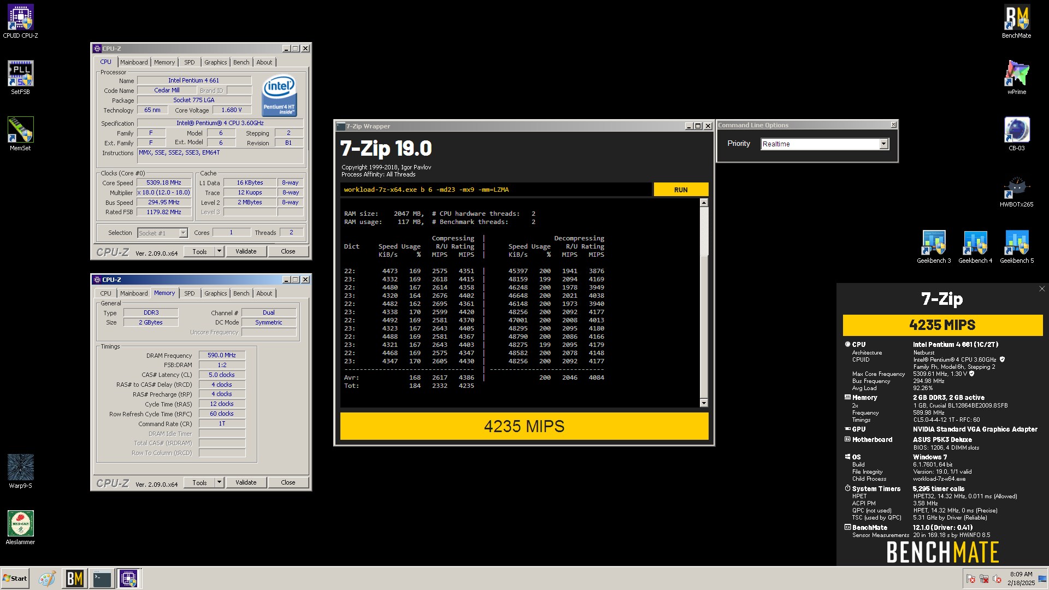Click Close in the bottom CPU-Z window
The width and height of the screenshot is (1049, 590).
(288, 482)
